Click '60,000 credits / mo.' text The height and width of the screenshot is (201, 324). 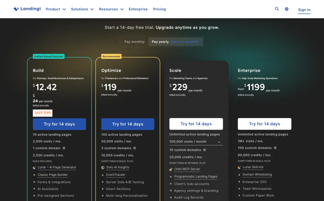254,155
